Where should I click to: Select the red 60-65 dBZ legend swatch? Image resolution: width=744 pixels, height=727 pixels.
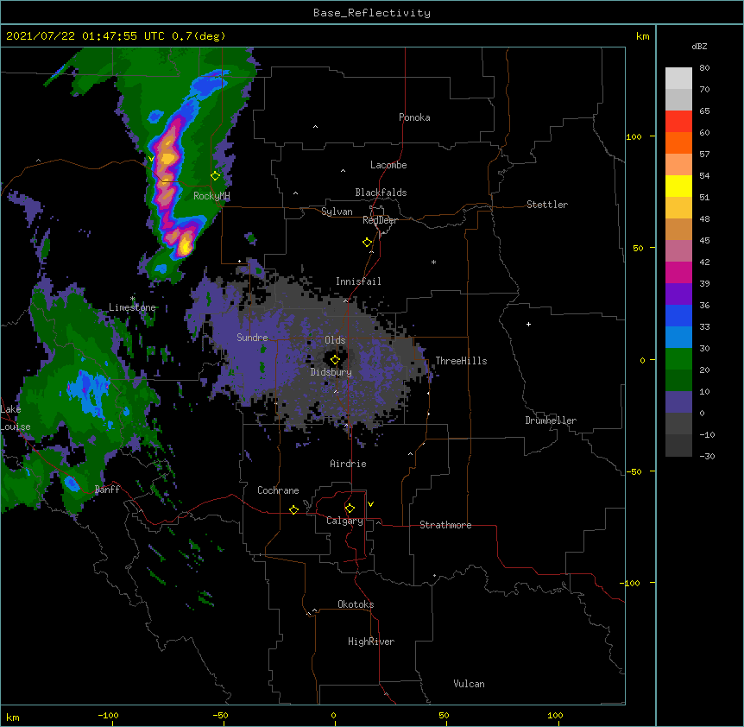(678, 122)
